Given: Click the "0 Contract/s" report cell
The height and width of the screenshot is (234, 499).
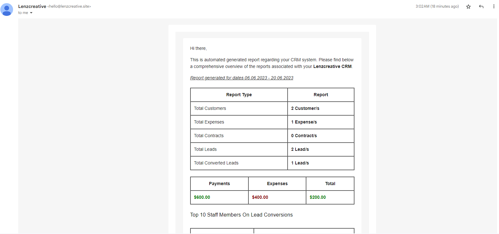Looking at the screenshot, I should point(304,136).
